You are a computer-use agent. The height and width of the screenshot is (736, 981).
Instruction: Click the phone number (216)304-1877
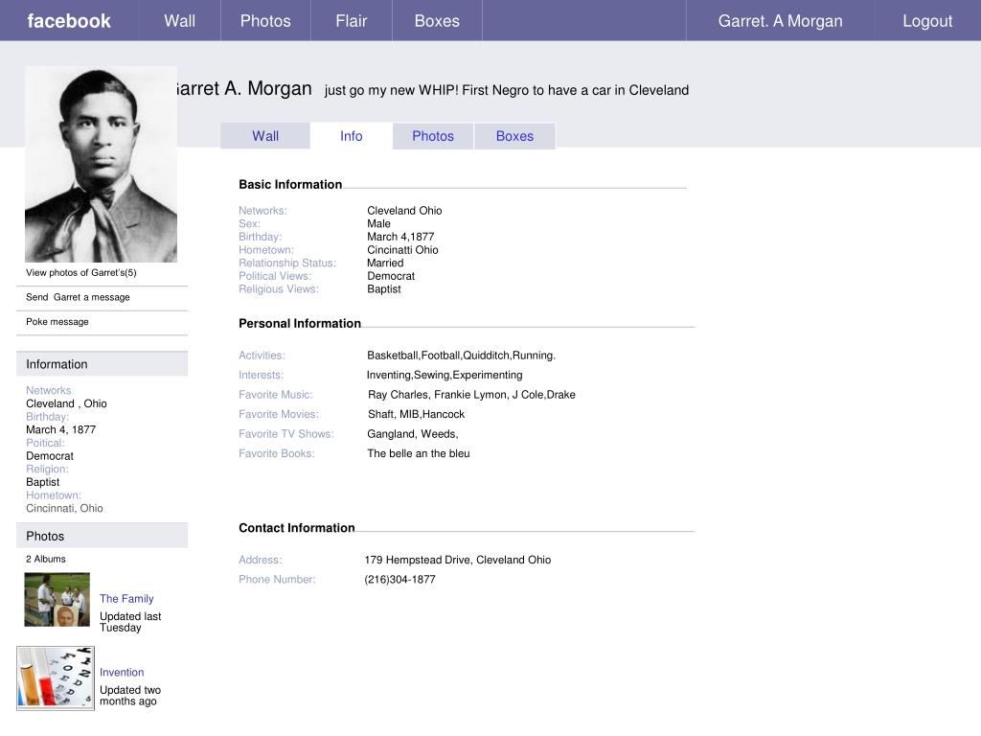click(x=399, y=580)
